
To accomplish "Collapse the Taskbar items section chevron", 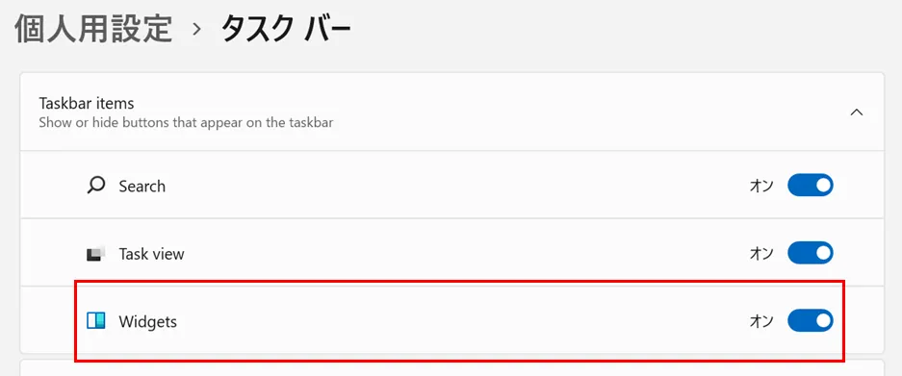I will click(x=857, y=113).
